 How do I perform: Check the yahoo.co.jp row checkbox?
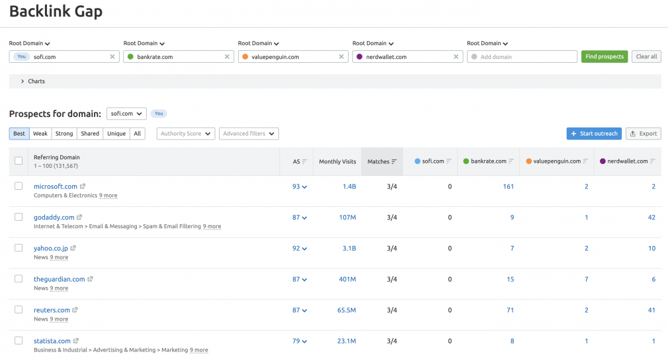point(19,248)
